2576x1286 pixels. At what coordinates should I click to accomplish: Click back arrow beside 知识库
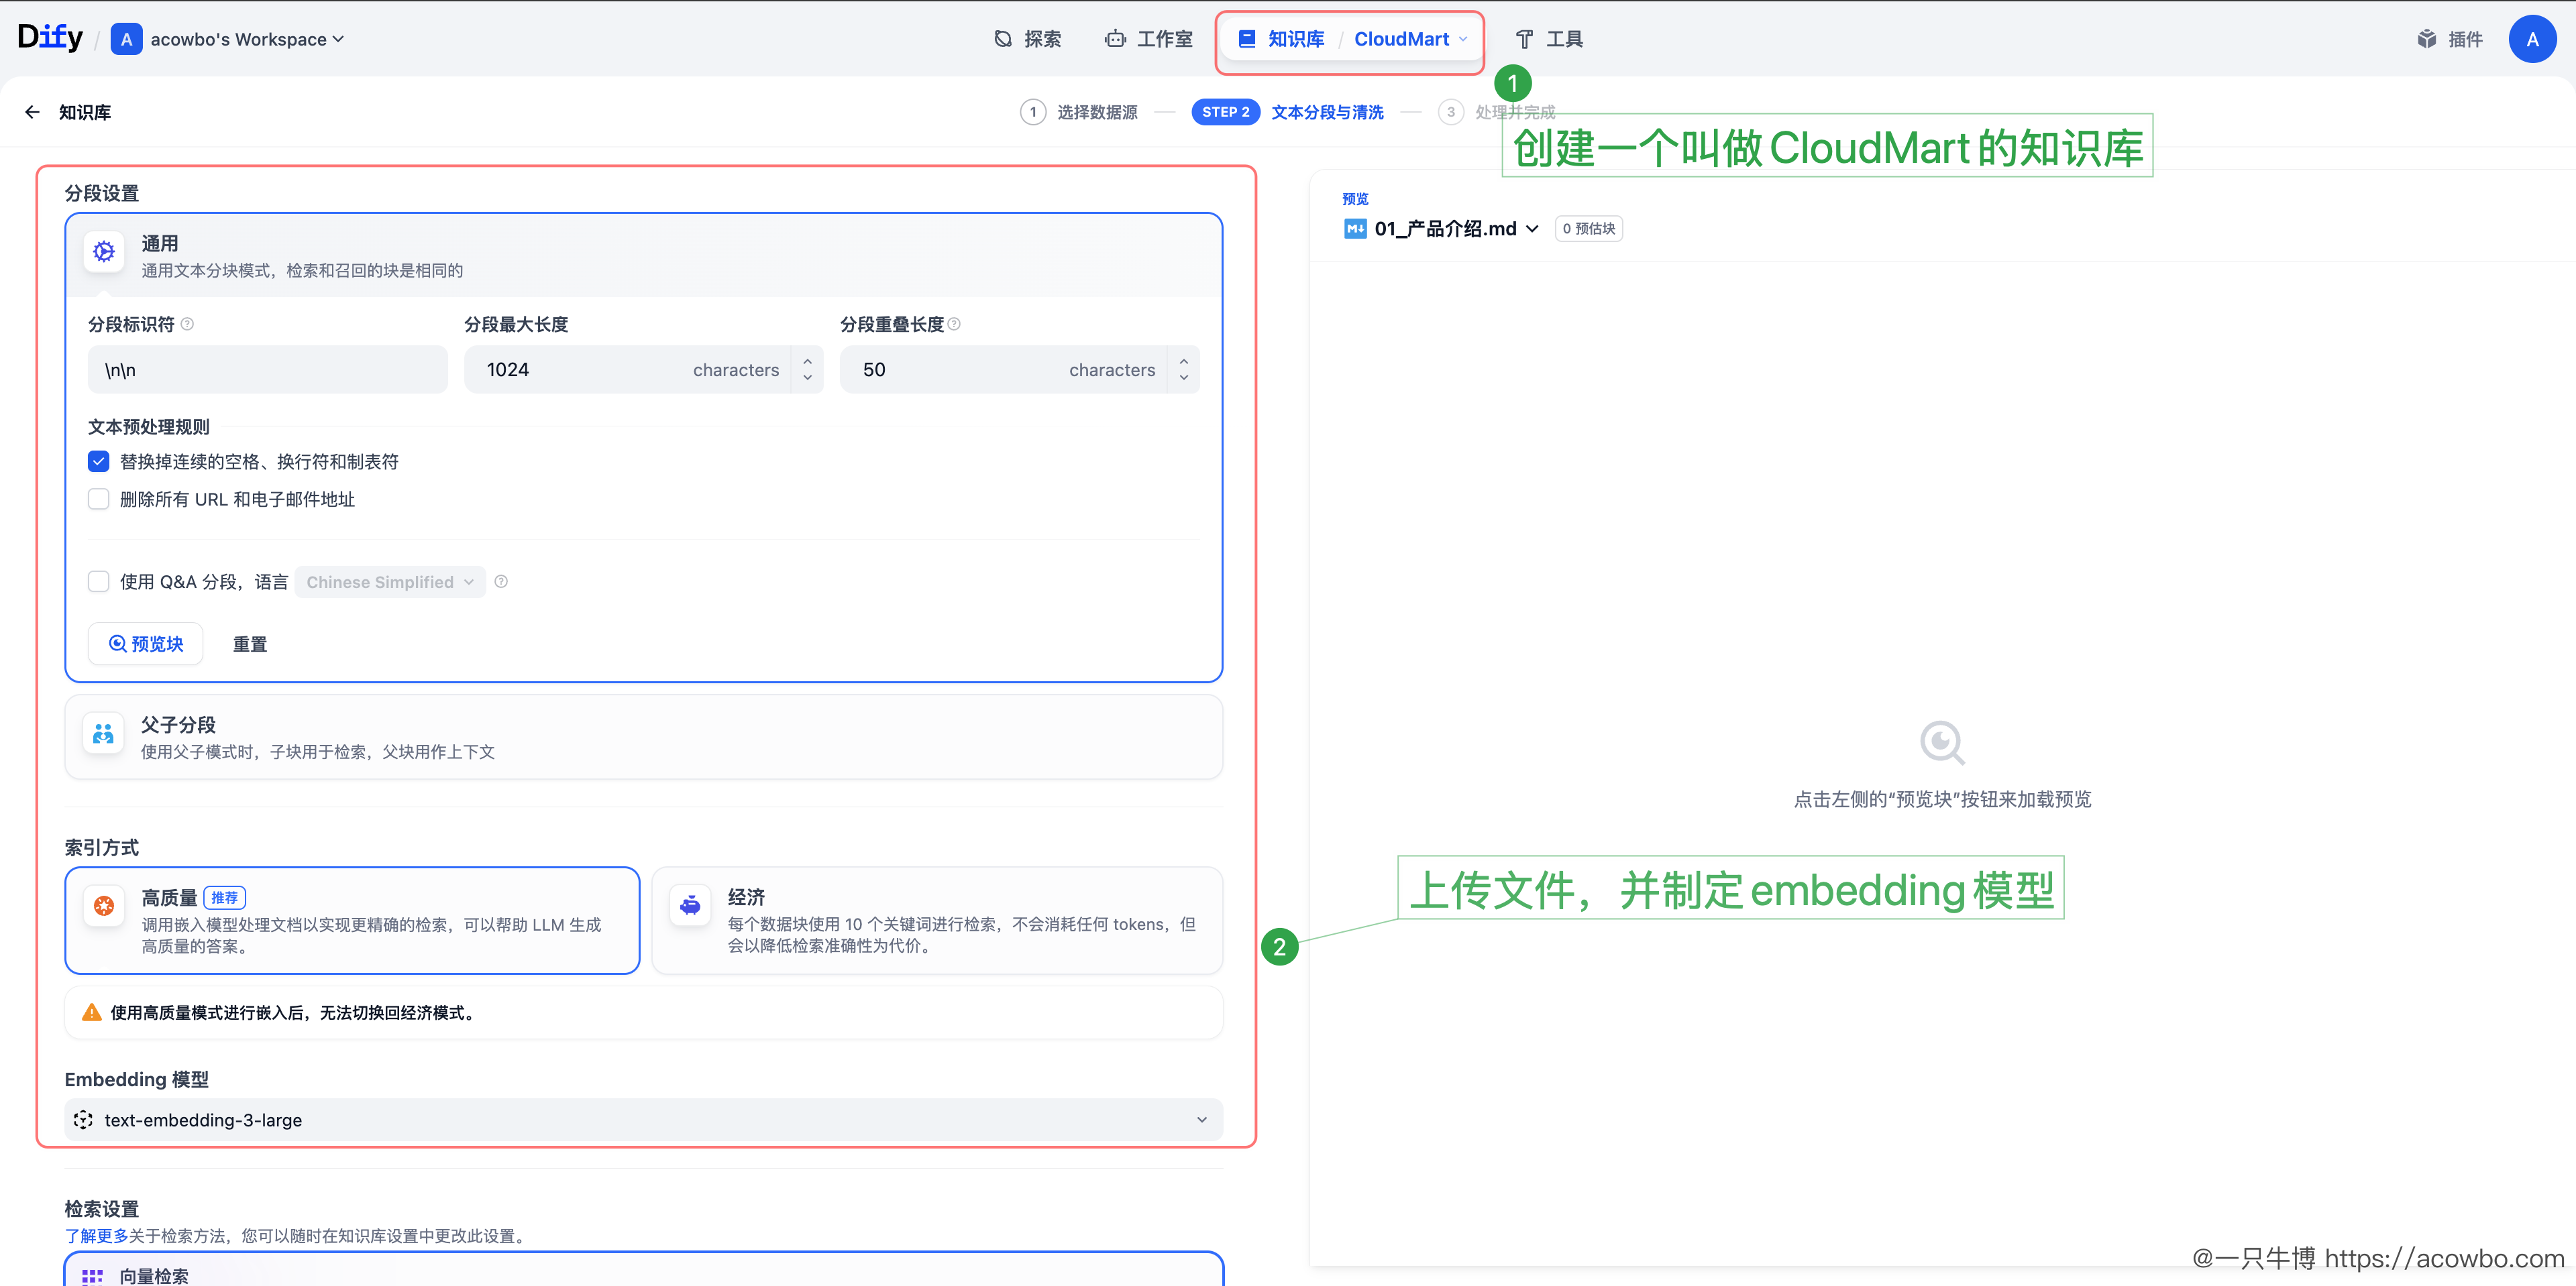click(32, 112)
